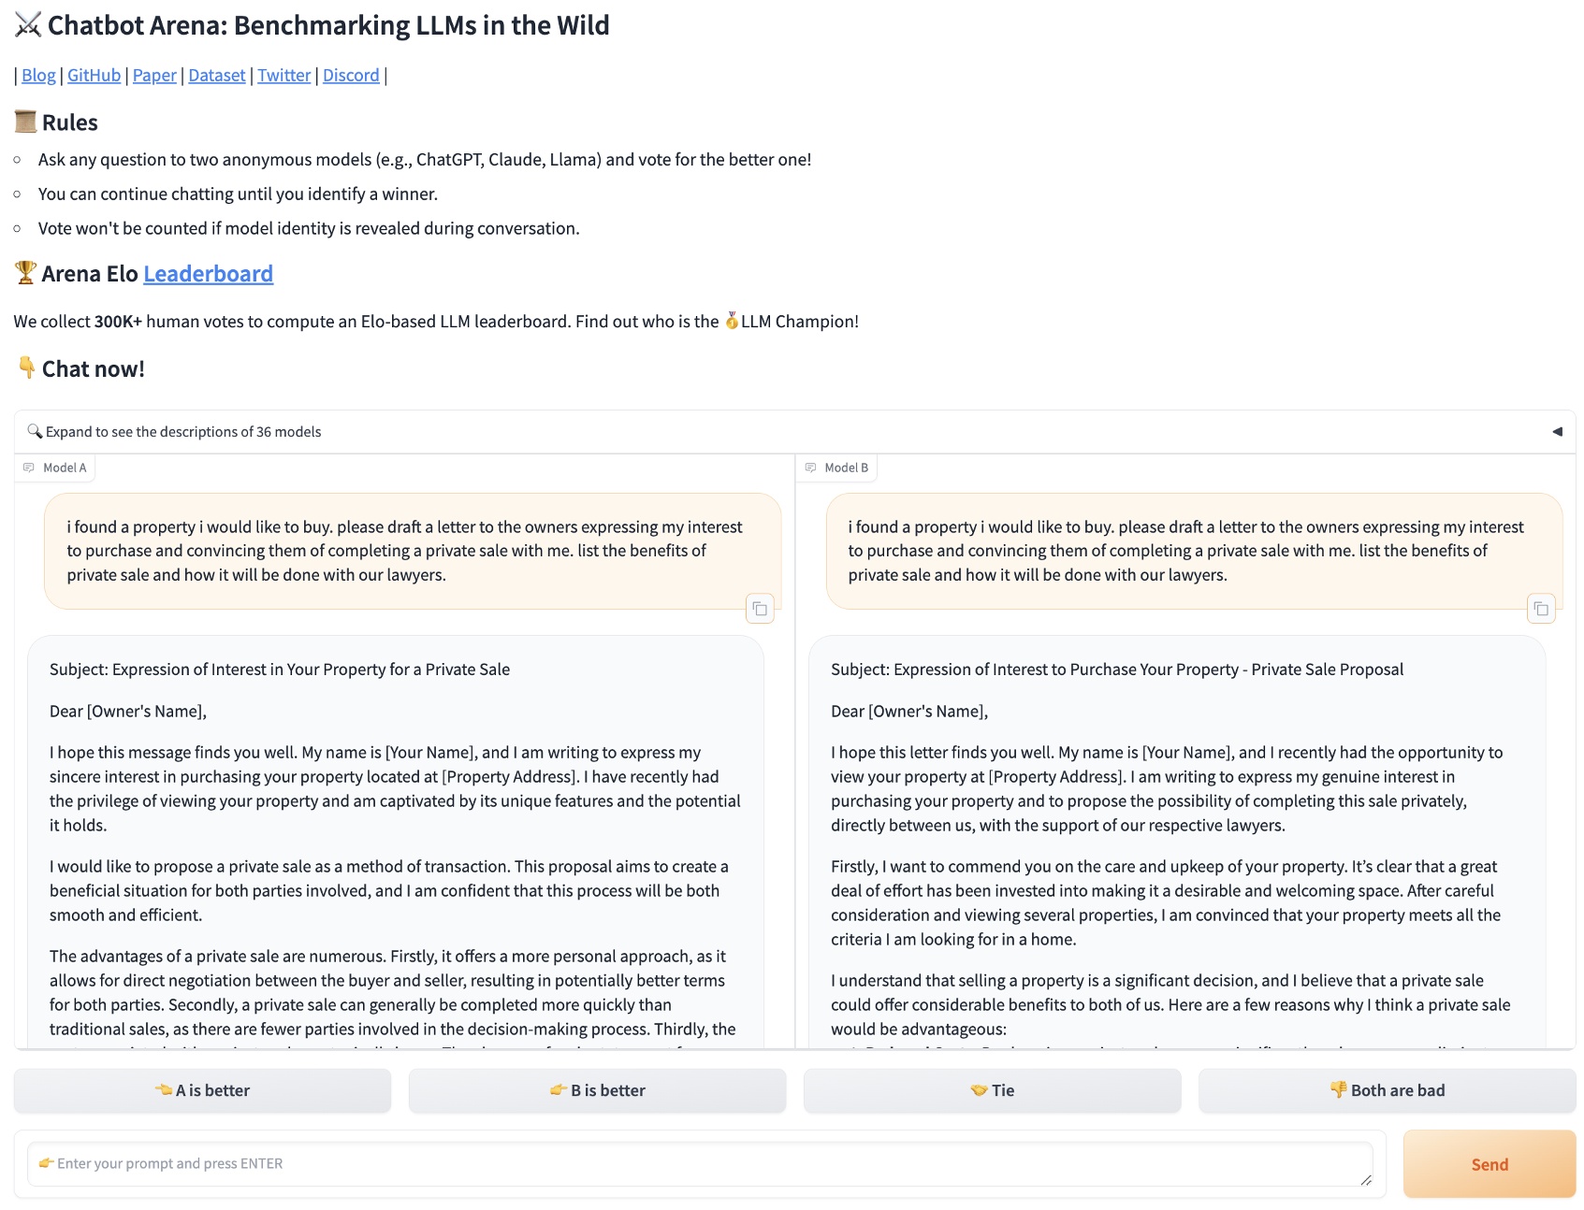
Task: Focus the prompt entry text box
Action: pos(699,1164)
